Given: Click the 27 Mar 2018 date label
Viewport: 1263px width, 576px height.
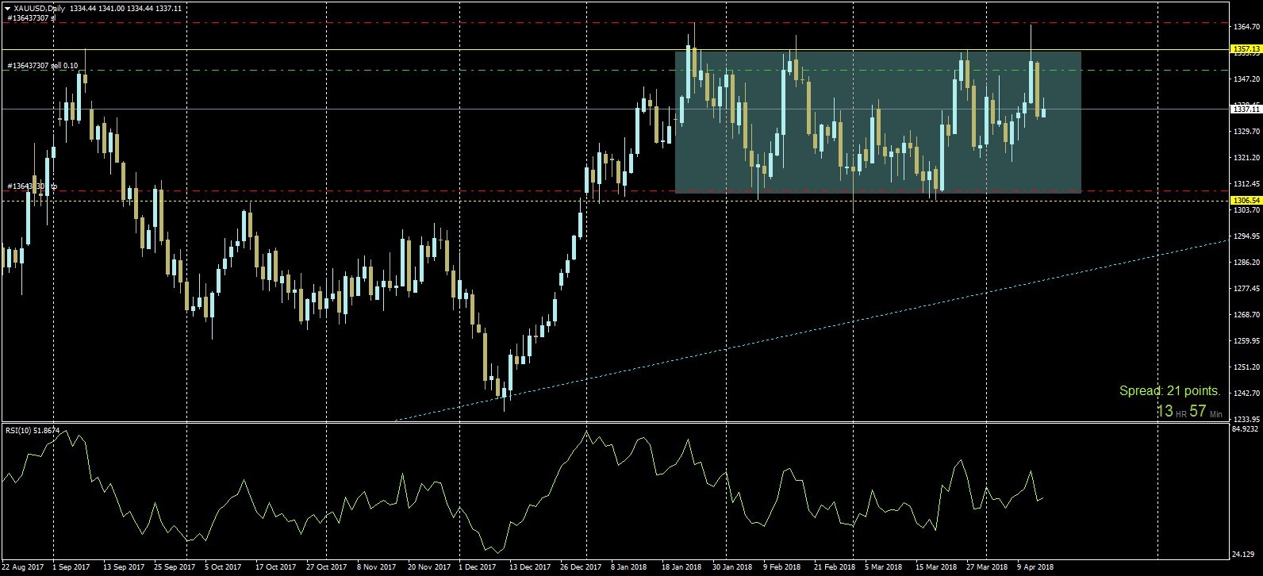Looking at the screenshot, I should (987, 567).
